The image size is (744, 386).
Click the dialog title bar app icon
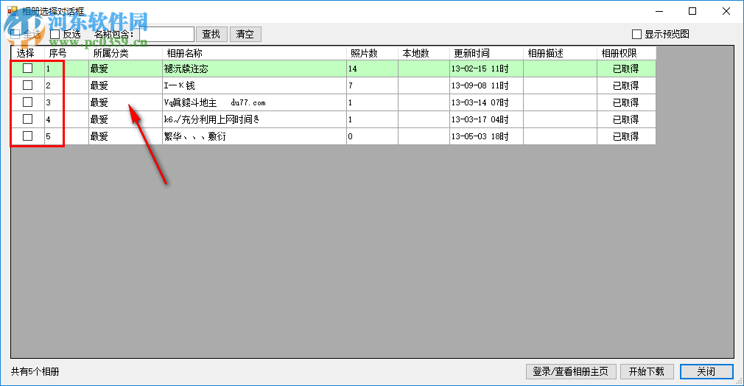pyautogui.click(x=13, y=10)
